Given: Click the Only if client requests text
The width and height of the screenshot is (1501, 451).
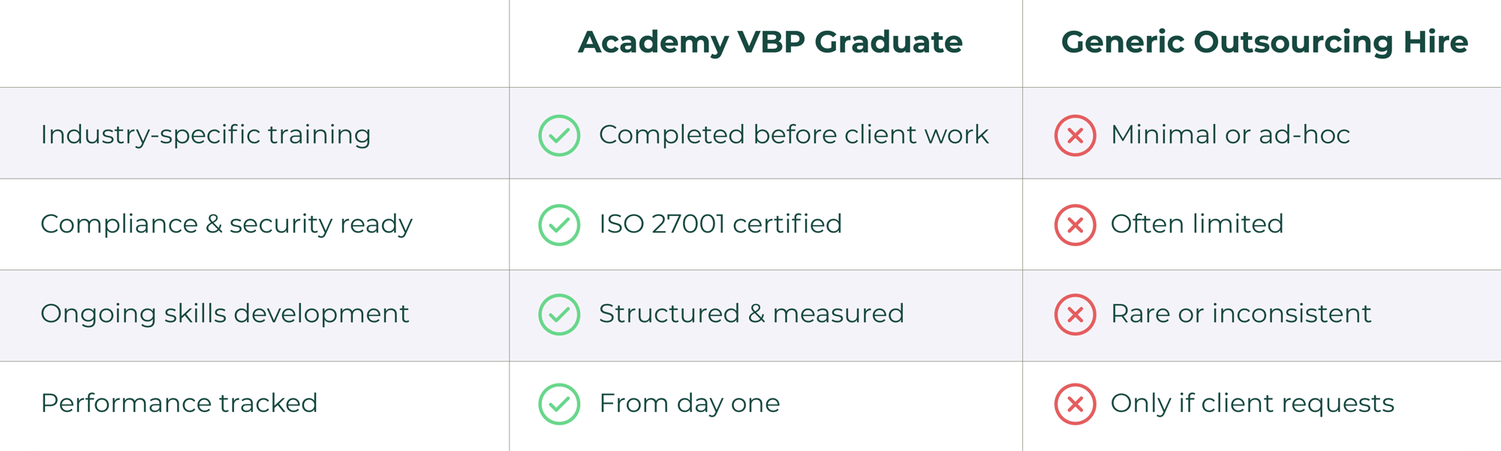Looking at the screenshot, I should click(1252, 404).
